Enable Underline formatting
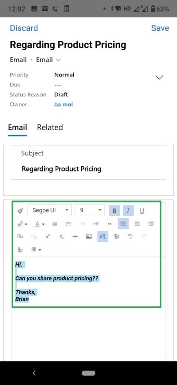The height and width of the screenshot is (385, 177). click(142, 211)
